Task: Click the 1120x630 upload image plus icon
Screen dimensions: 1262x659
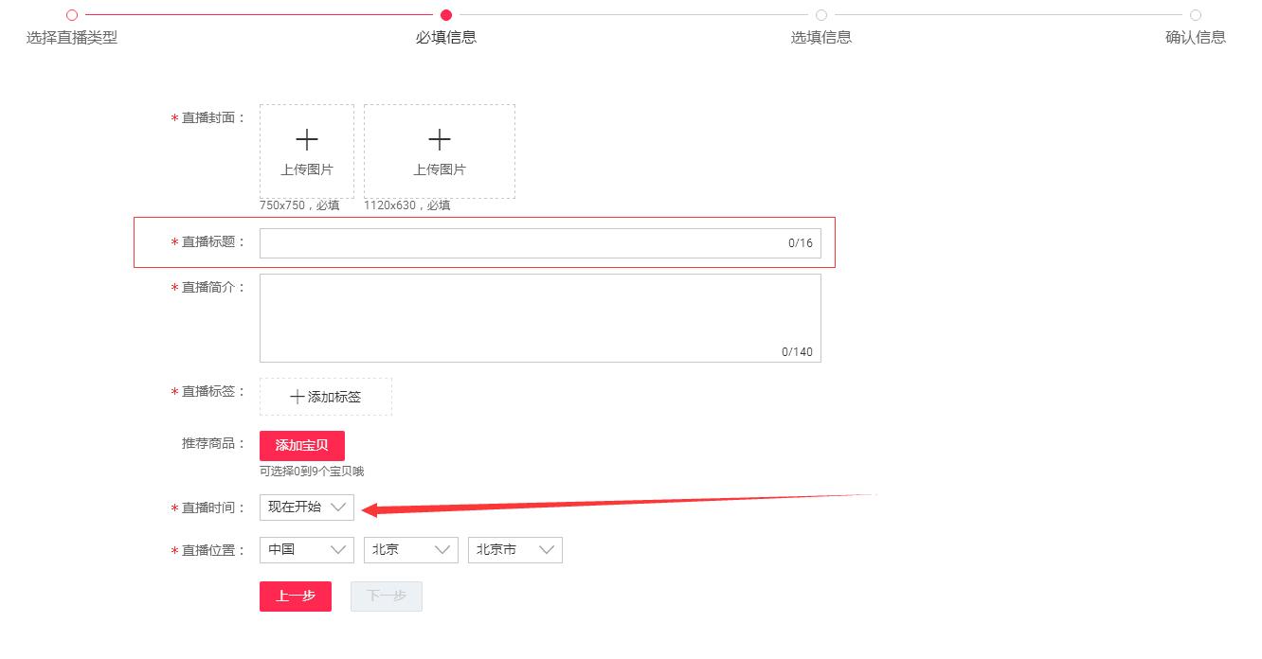Action: 439,138
